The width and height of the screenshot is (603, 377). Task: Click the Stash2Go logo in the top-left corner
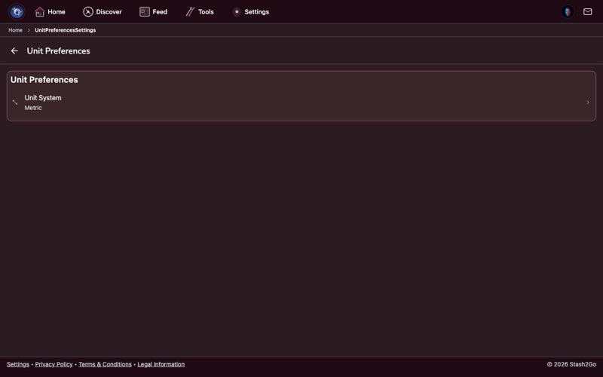pyautogui.click(x=17, y=12)
